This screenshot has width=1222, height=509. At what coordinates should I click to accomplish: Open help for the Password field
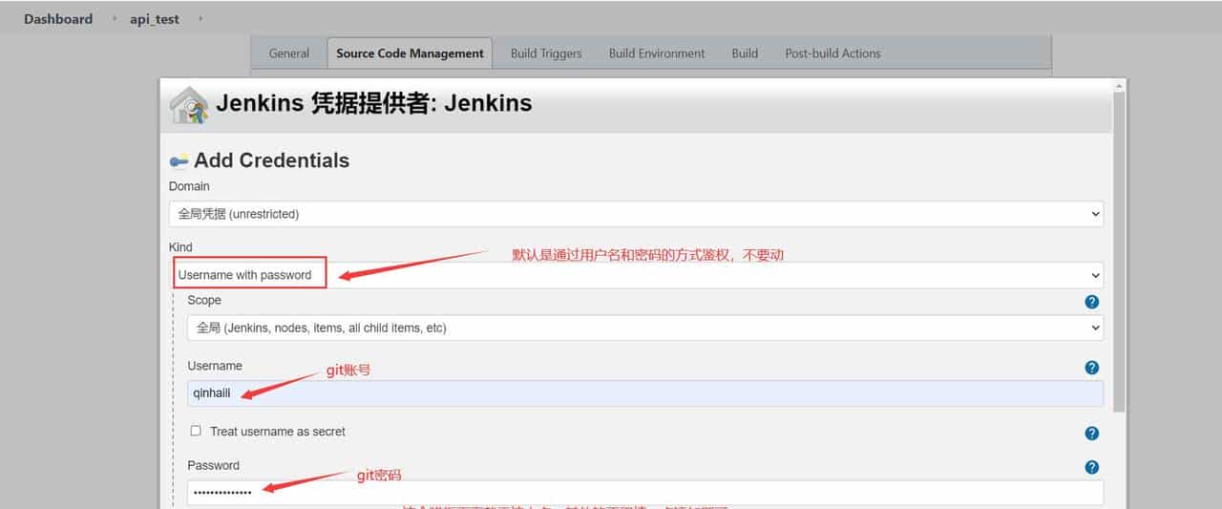pos(1092,468)
